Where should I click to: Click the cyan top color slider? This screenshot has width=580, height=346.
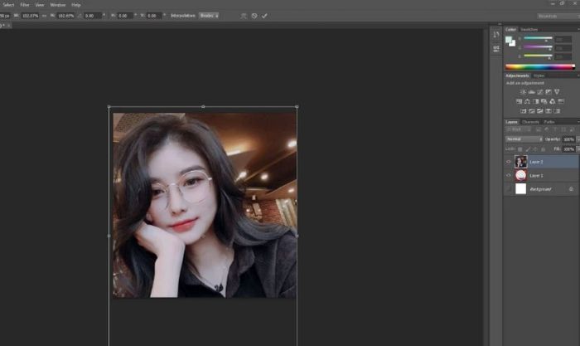pyautogui.click(x=538, y=38)
